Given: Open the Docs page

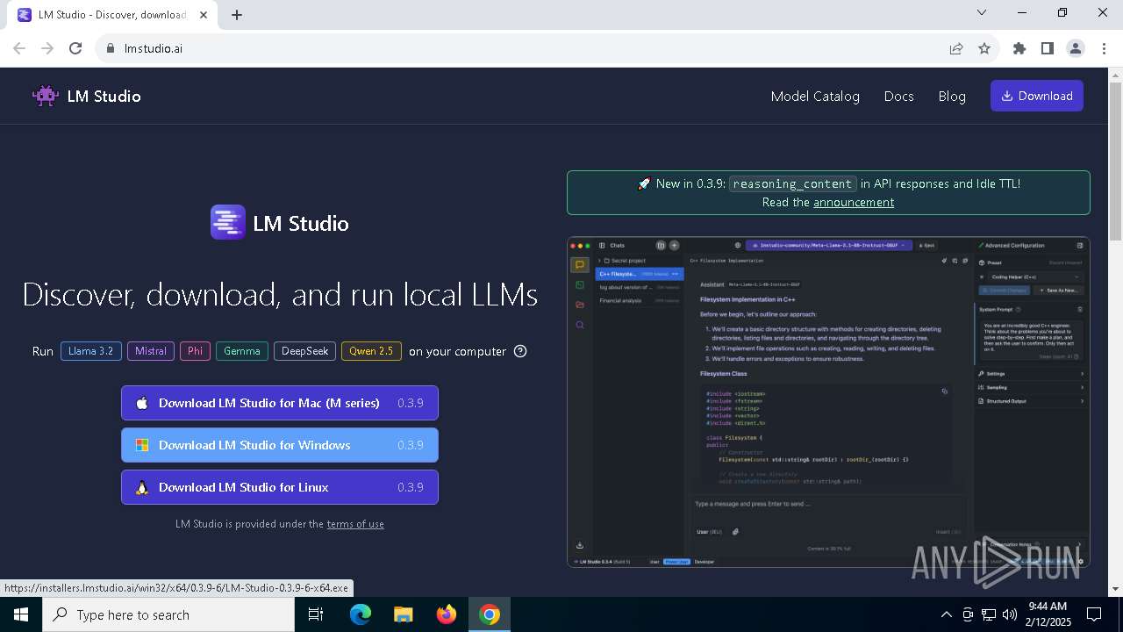Looking at the screenshot, I should [898, 96].
